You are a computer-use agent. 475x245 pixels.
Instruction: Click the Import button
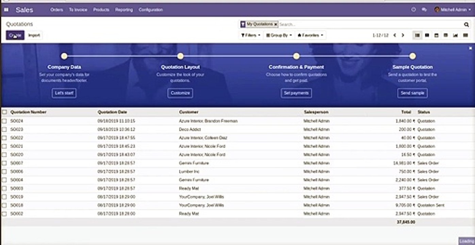point(34,35)
